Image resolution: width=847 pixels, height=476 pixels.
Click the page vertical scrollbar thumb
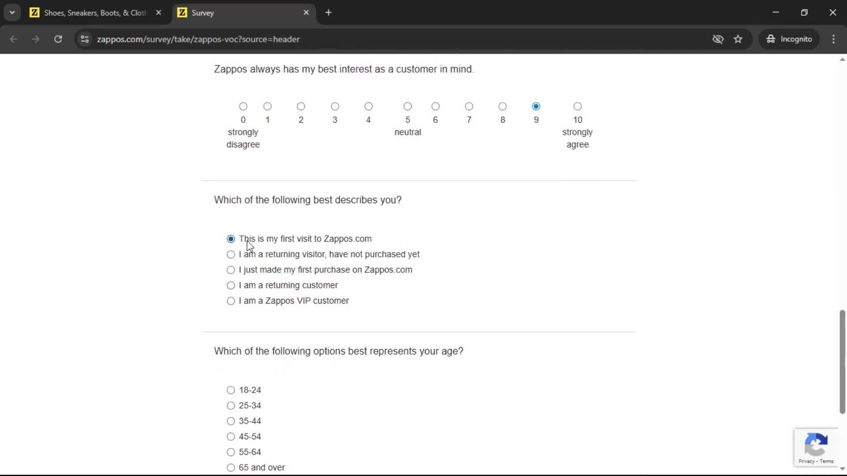(842, 362)
